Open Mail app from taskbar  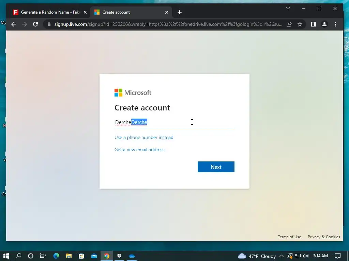click(94, 256)
